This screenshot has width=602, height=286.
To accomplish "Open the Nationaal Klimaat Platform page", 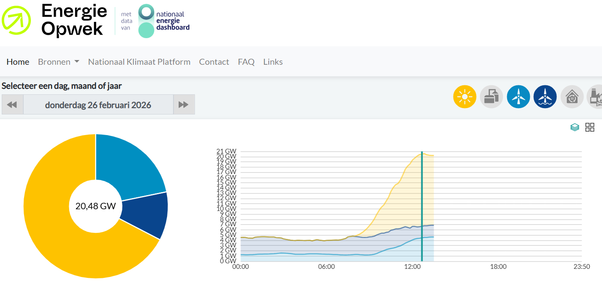I will 139,62.
